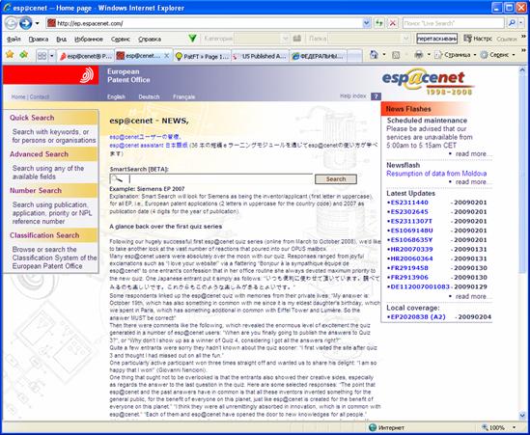Switch to the US Published A... tab
Screen dimensions: 530x435
pos(261,56)
